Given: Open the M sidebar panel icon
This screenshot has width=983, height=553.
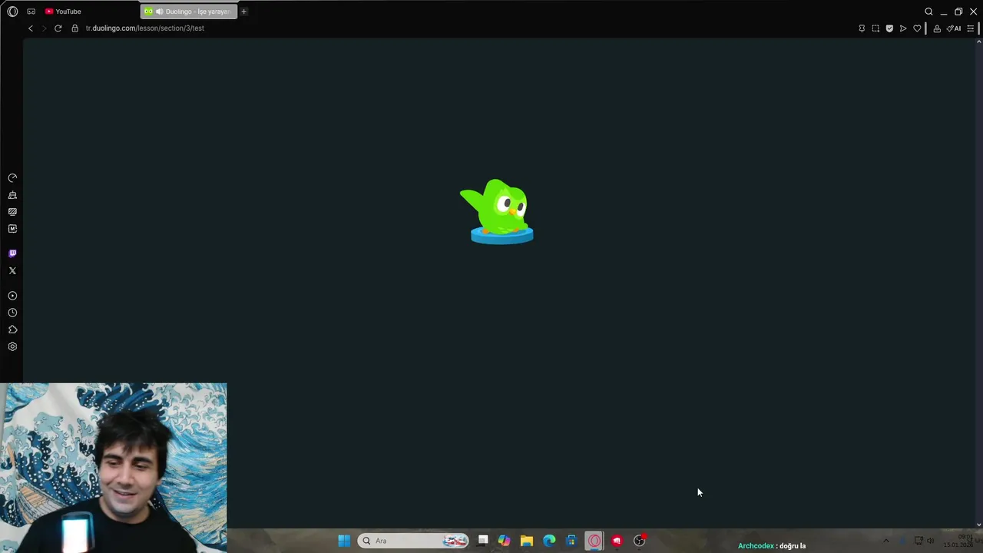Looking at the screenshot, I should 12,229.
